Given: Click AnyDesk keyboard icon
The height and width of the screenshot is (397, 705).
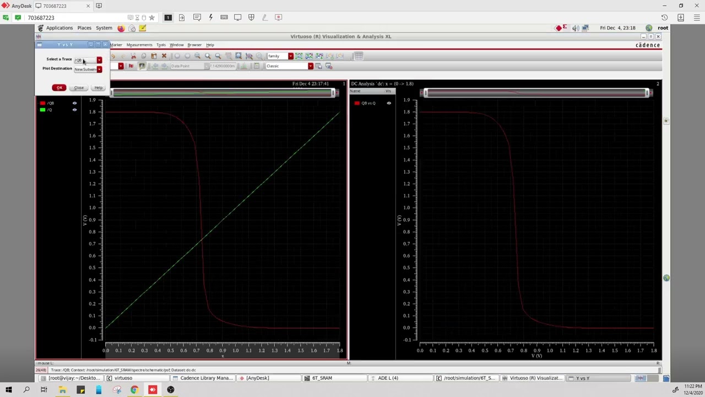Looking at the screenshot, I should [x=224, y=18].
